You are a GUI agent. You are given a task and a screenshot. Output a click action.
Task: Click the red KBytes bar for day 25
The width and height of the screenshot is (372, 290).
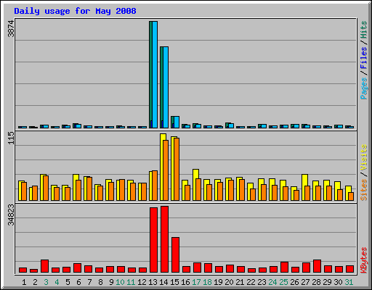(284, 267)
